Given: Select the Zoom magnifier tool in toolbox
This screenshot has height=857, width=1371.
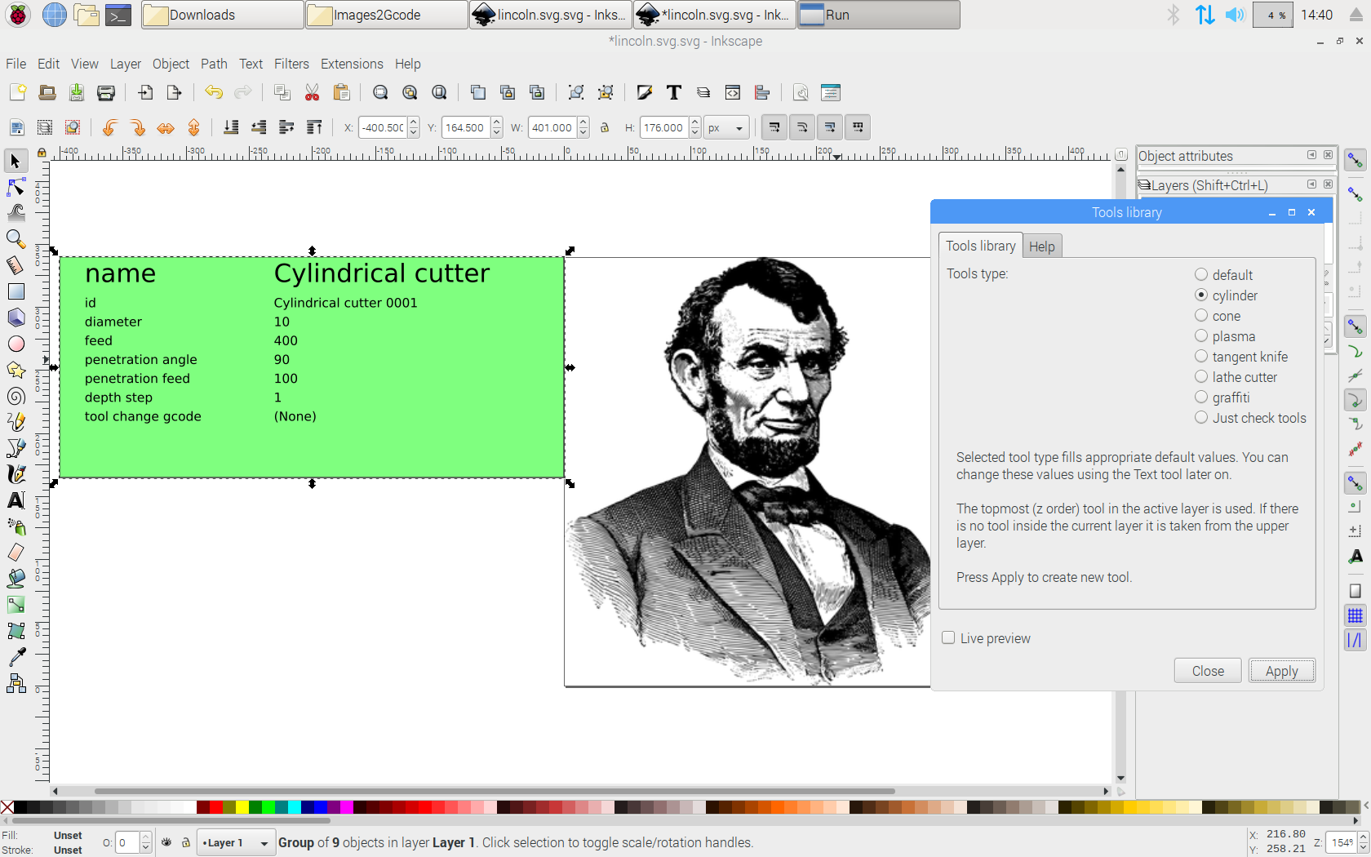Looking at the screenshot, I should (16, 239).
